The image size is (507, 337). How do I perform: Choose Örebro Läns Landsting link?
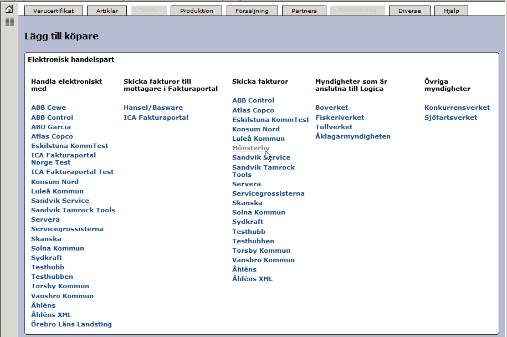click(x=71, y=324)
